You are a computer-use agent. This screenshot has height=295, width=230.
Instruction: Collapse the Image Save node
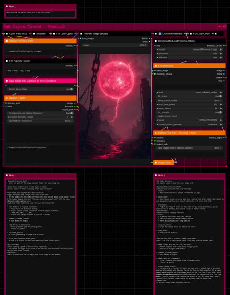tap(156, 162)
